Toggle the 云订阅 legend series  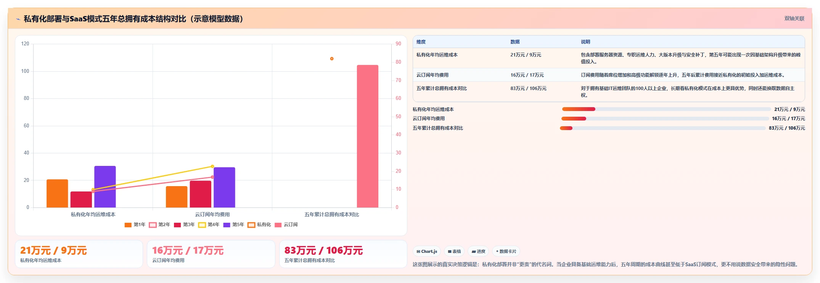coord(286,225)
